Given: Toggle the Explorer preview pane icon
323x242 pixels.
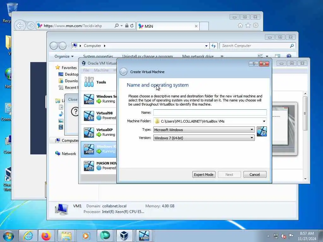Looking at the screenshot, I should (278, 56).
